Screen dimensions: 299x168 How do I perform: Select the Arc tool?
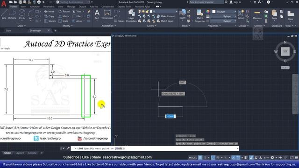pyautogui.click(x=31, y=14)
